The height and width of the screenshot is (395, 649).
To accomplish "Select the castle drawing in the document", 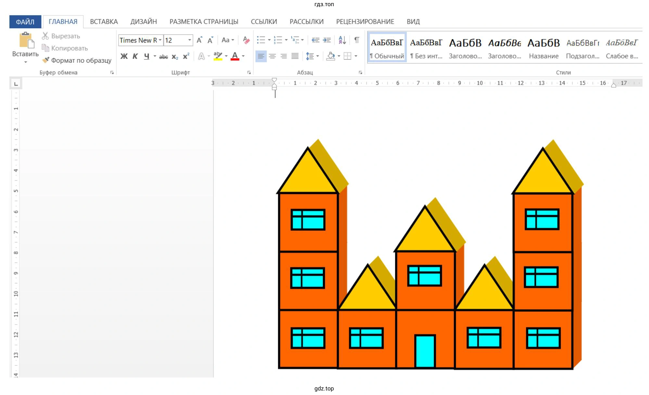I will [430, 254].
